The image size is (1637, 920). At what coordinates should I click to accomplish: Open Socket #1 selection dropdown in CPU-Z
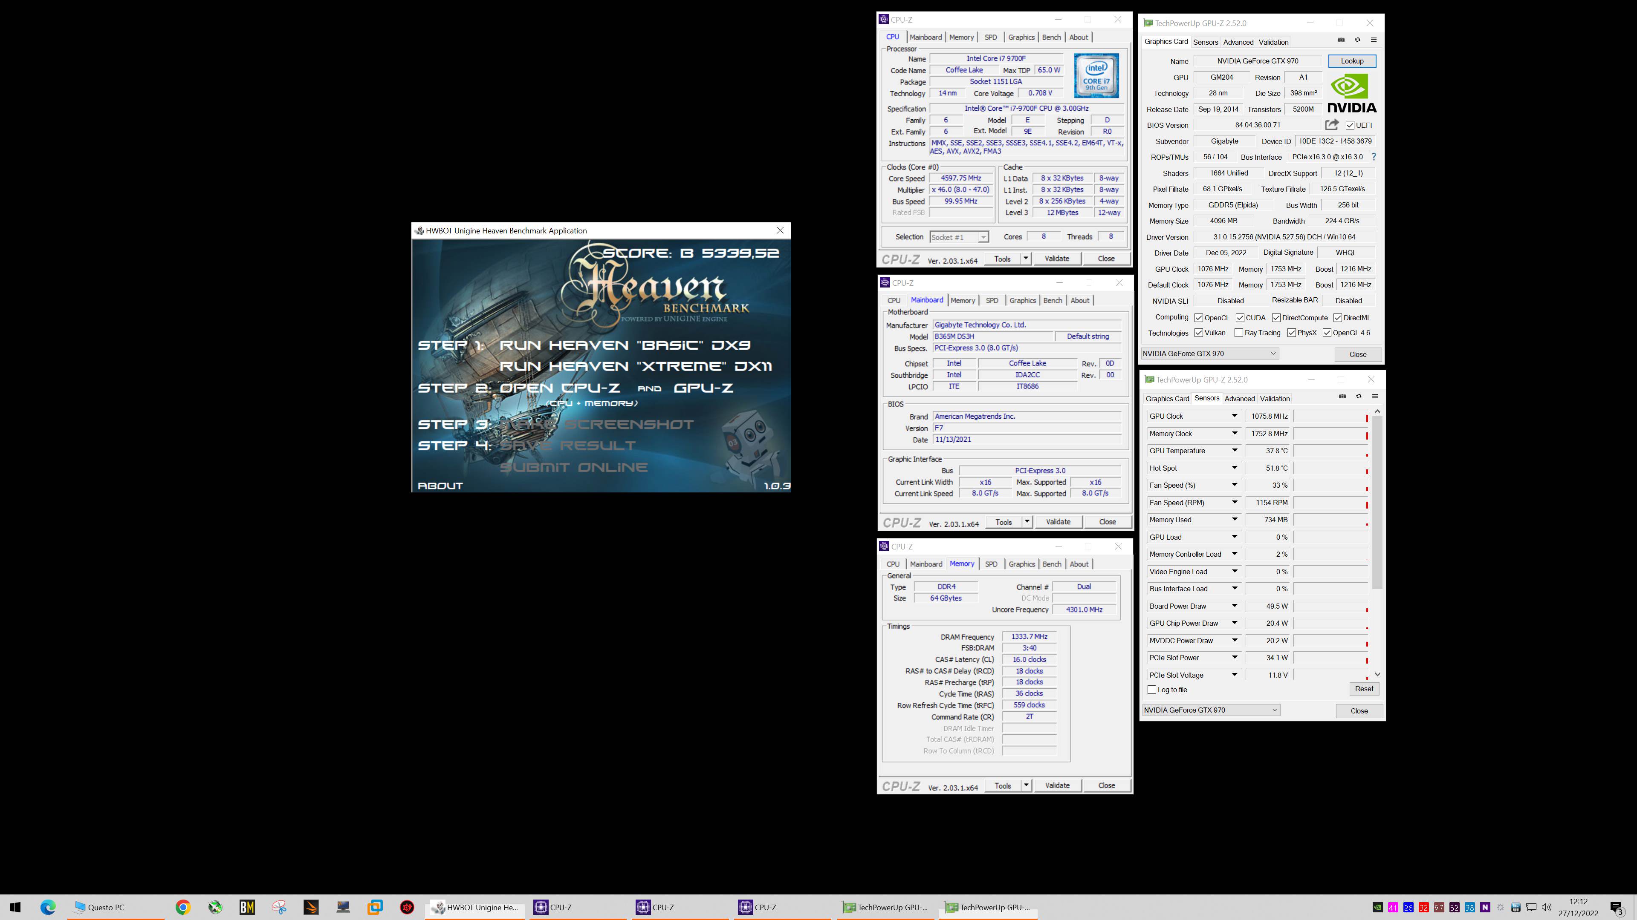[x=959, y=237]
